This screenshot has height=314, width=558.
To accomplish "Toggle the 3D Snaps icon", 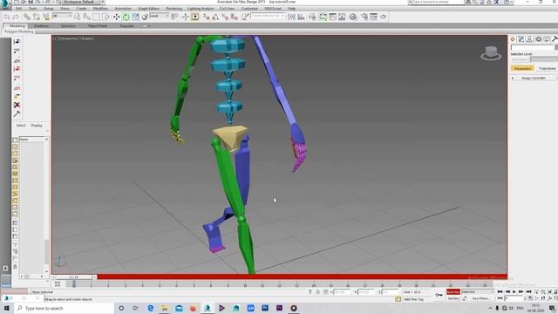I will coord(207,17).
